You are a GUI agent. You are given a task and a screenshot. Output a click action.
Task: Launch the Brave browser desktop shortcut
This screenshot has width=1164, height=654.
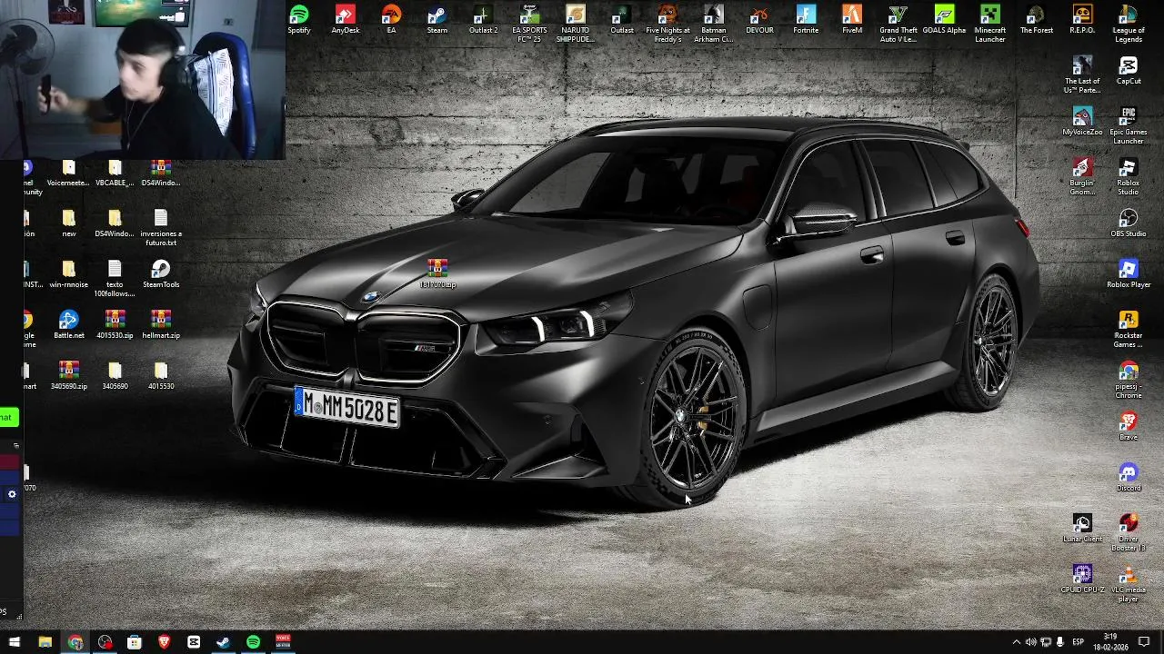point(1129,427)
